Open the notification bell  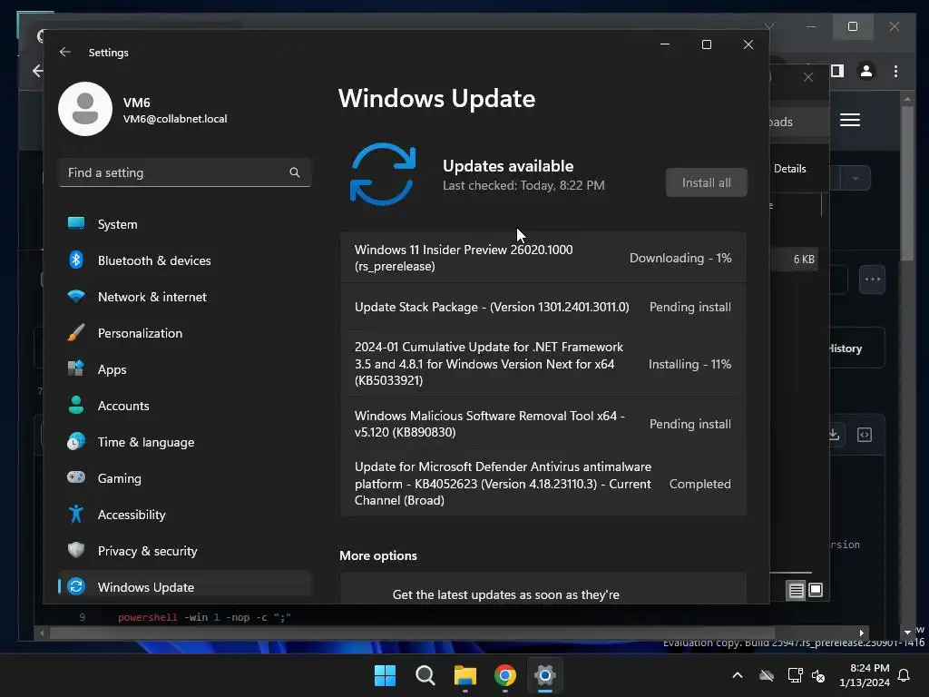coord(905,675)
